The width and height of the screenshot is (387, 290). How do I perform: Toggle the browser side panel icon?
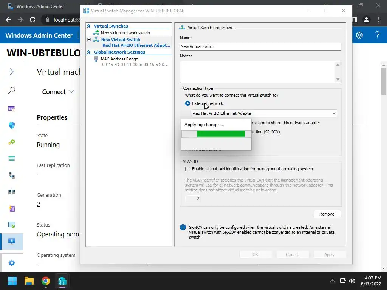point(355,20)
